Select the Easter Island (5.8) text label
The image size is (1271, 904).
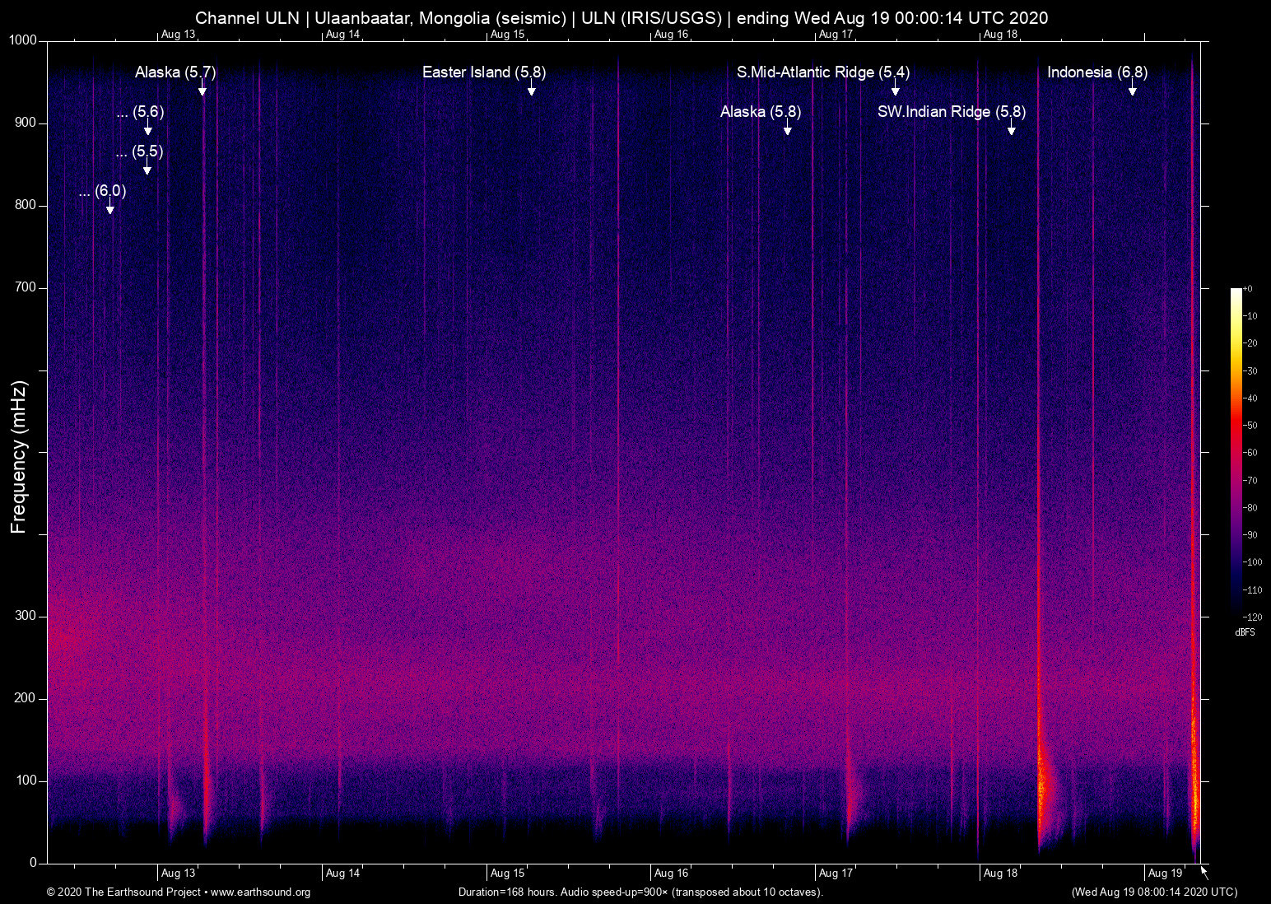coord(483,72)
